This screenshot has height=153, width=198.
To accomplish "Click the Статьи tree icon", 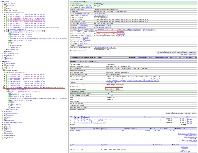I will [5, 126].
